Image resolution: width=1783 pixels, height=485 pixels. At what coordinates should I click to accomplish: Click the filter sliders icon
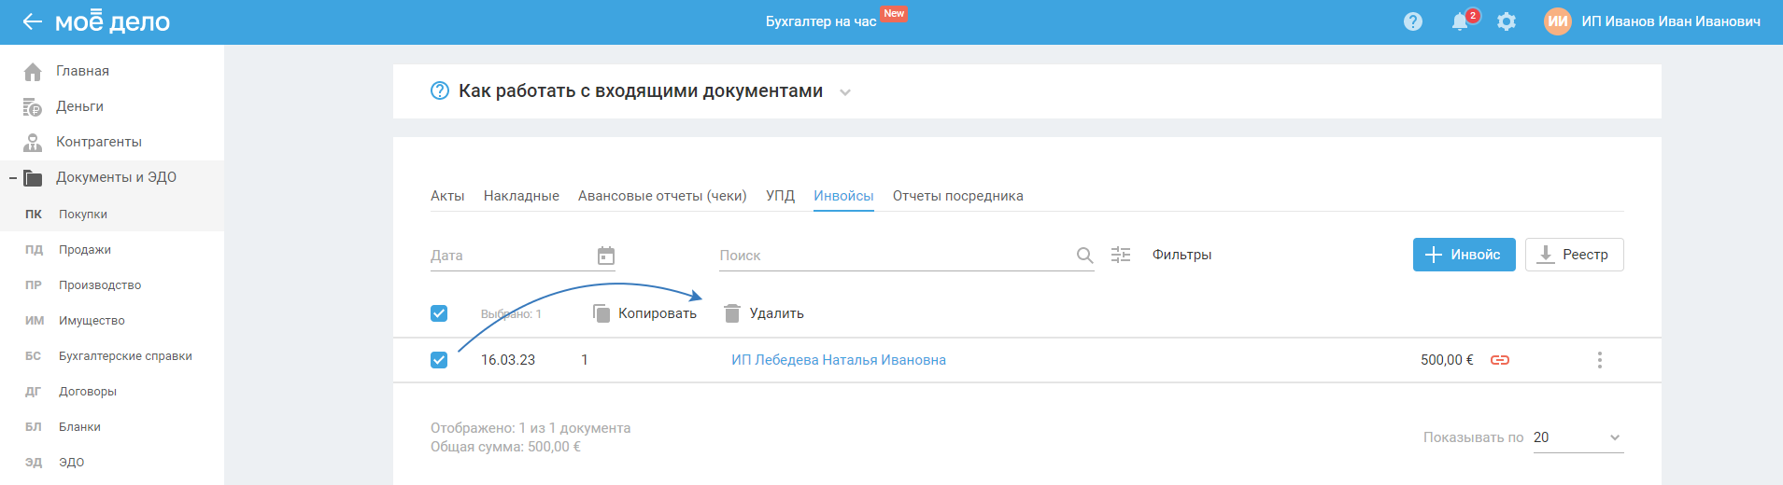tap(1121, 255)
